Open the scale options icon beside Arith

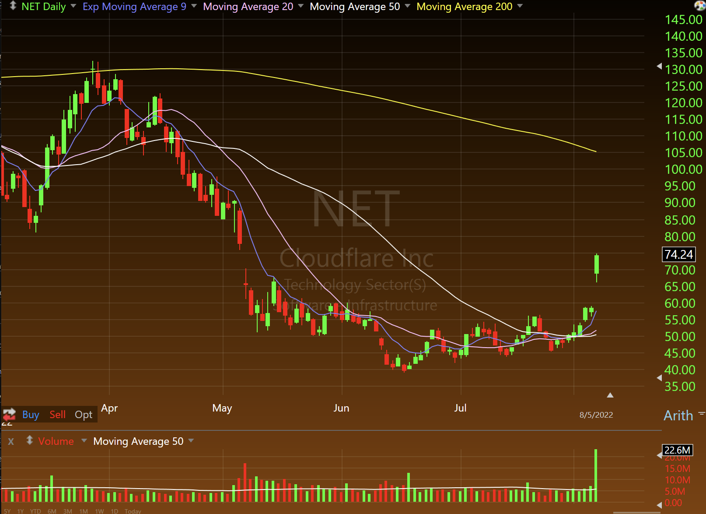702,413
